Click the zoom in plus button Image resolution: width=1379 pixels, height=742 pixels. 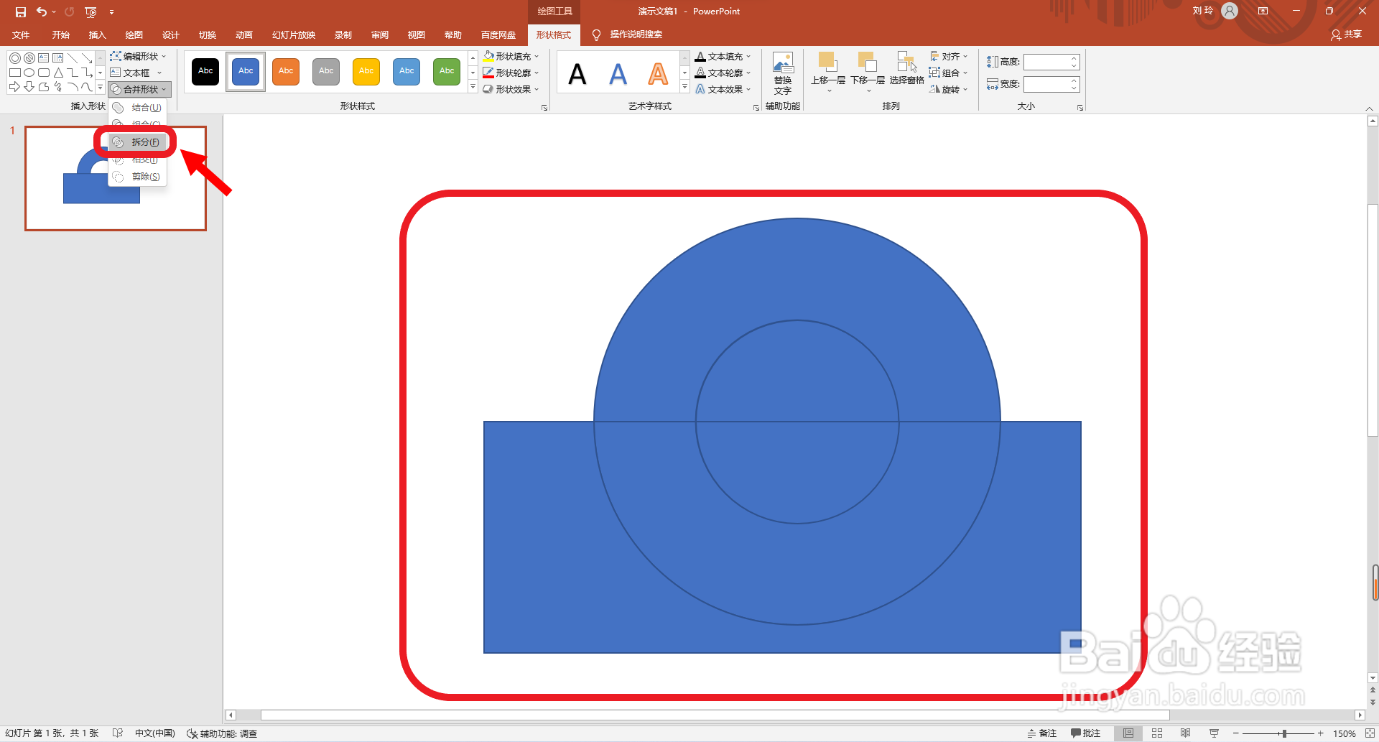1320,733
